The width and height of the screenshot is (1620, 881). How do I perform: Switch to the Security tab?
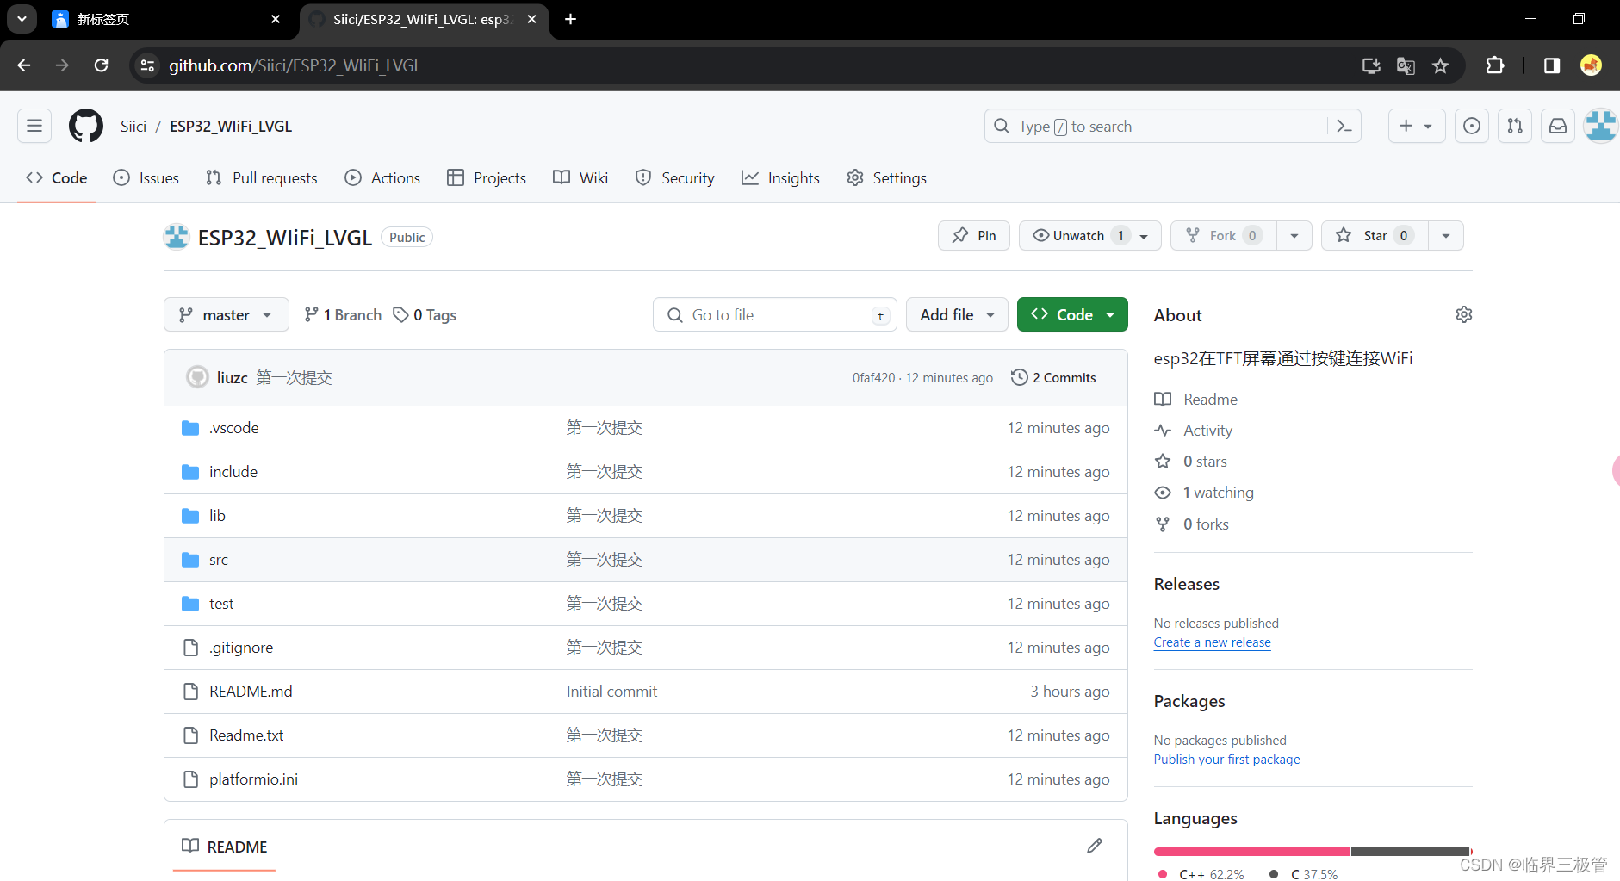(x=675, y=177)
